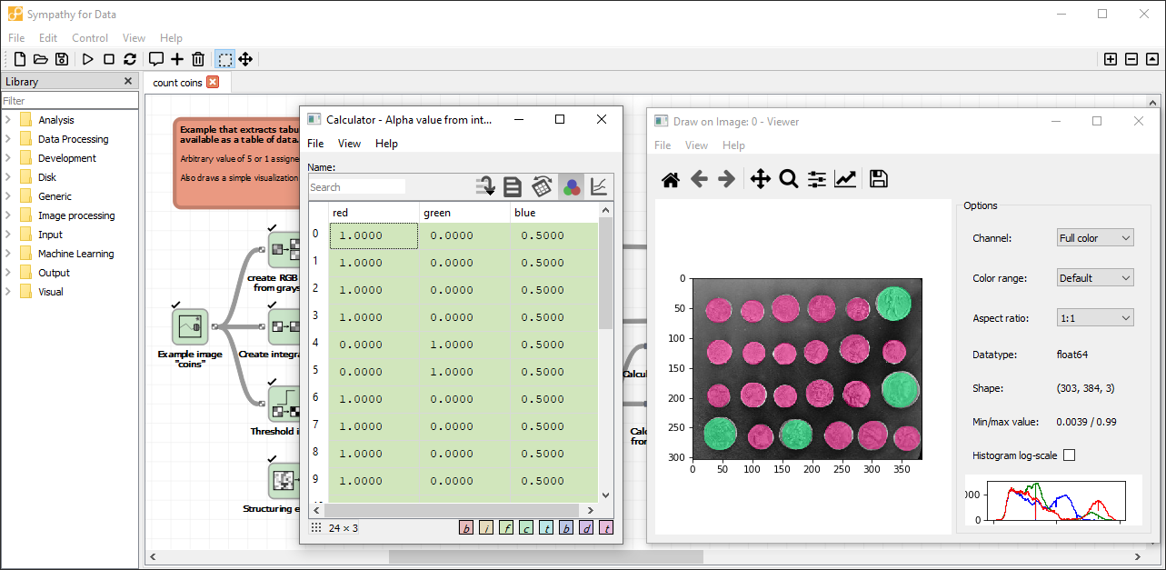Close the Library panel with its X
1166x570 pixels.
(x=128, y=81)
